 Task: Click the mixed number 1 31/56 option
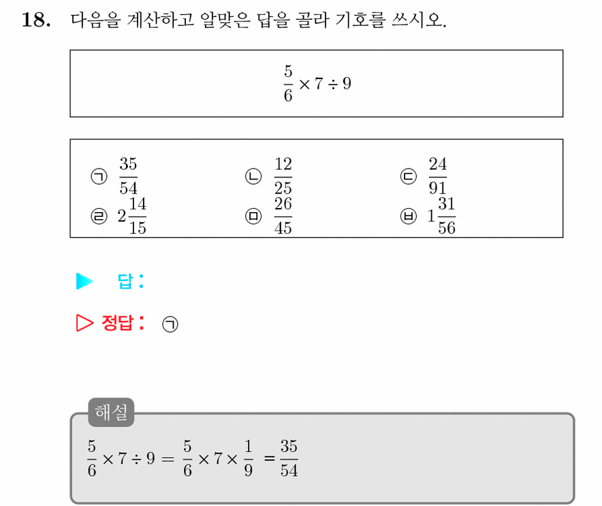click(x=441, y=215)
